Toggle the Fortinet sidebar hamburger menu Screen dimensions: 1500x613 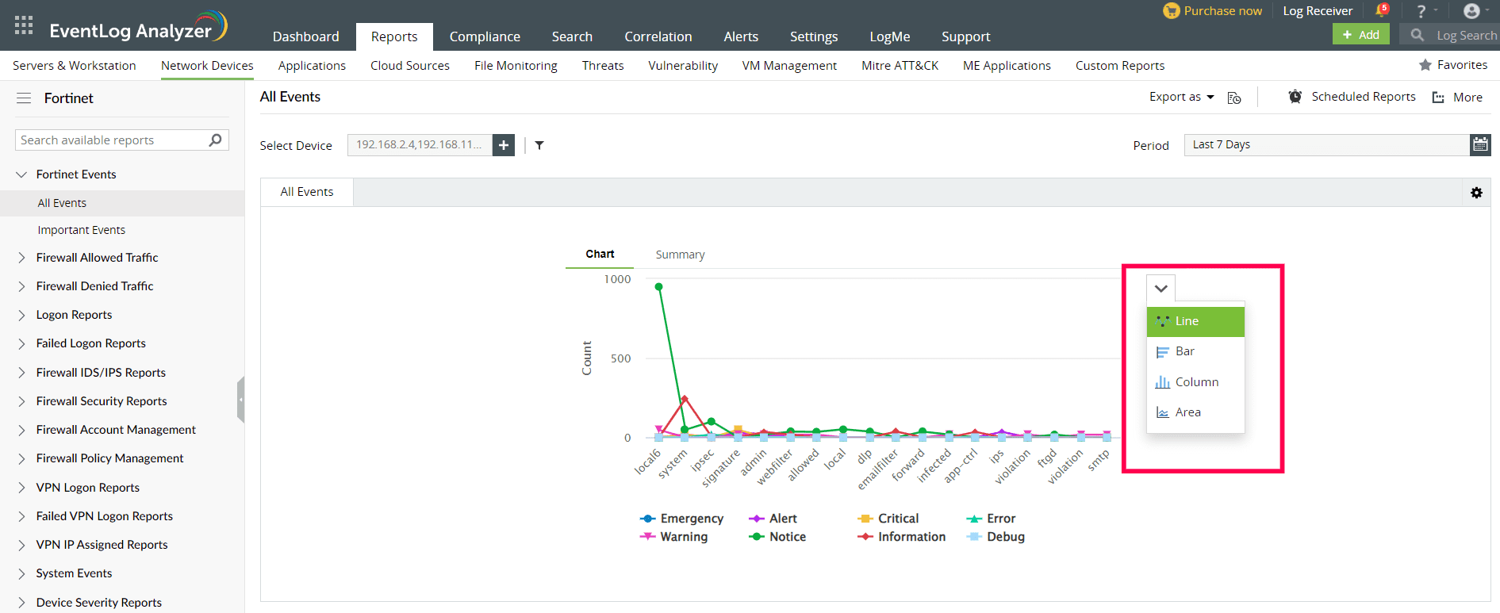pyautogui.click(x=24, y=98)
